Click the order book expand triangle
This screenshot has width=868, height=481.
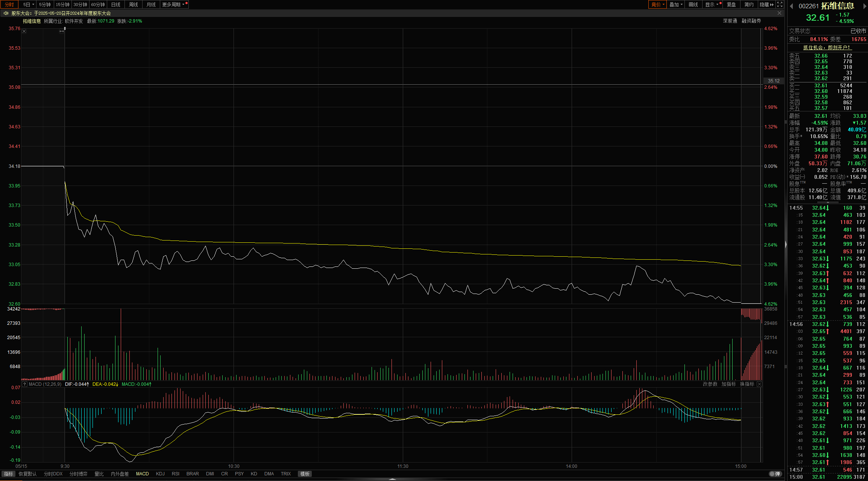point(828,202)
